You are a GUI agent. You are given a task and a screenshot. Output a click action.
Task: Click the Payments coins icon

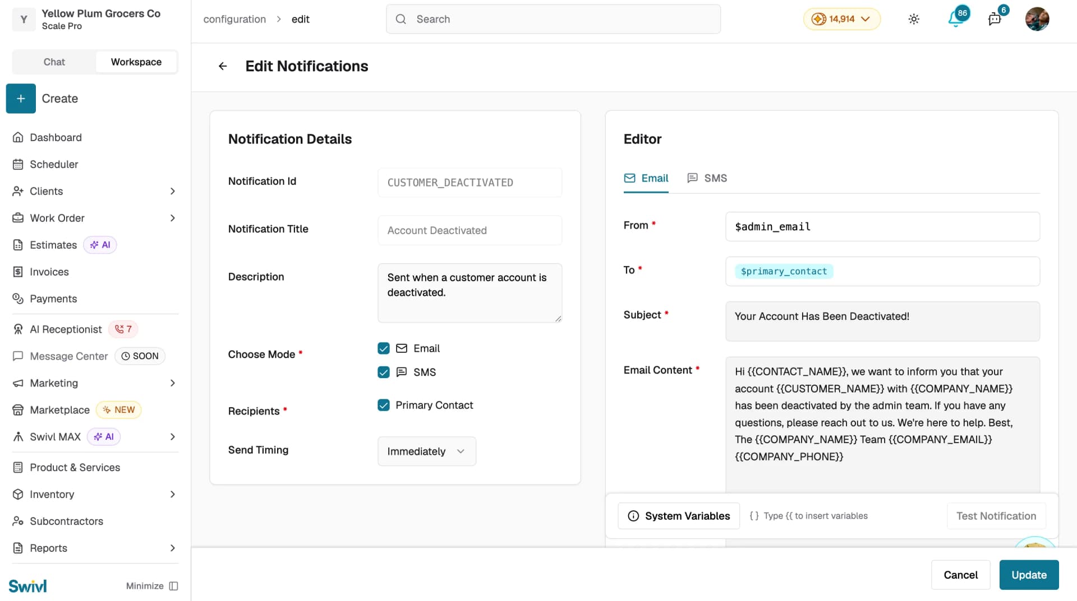[18, 299]
